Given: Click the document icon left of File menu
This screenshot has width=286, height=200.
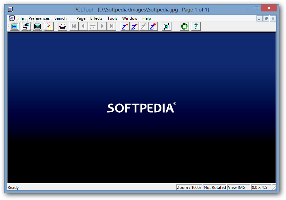Looking at the screenshot, I should (x=12, y=18).
